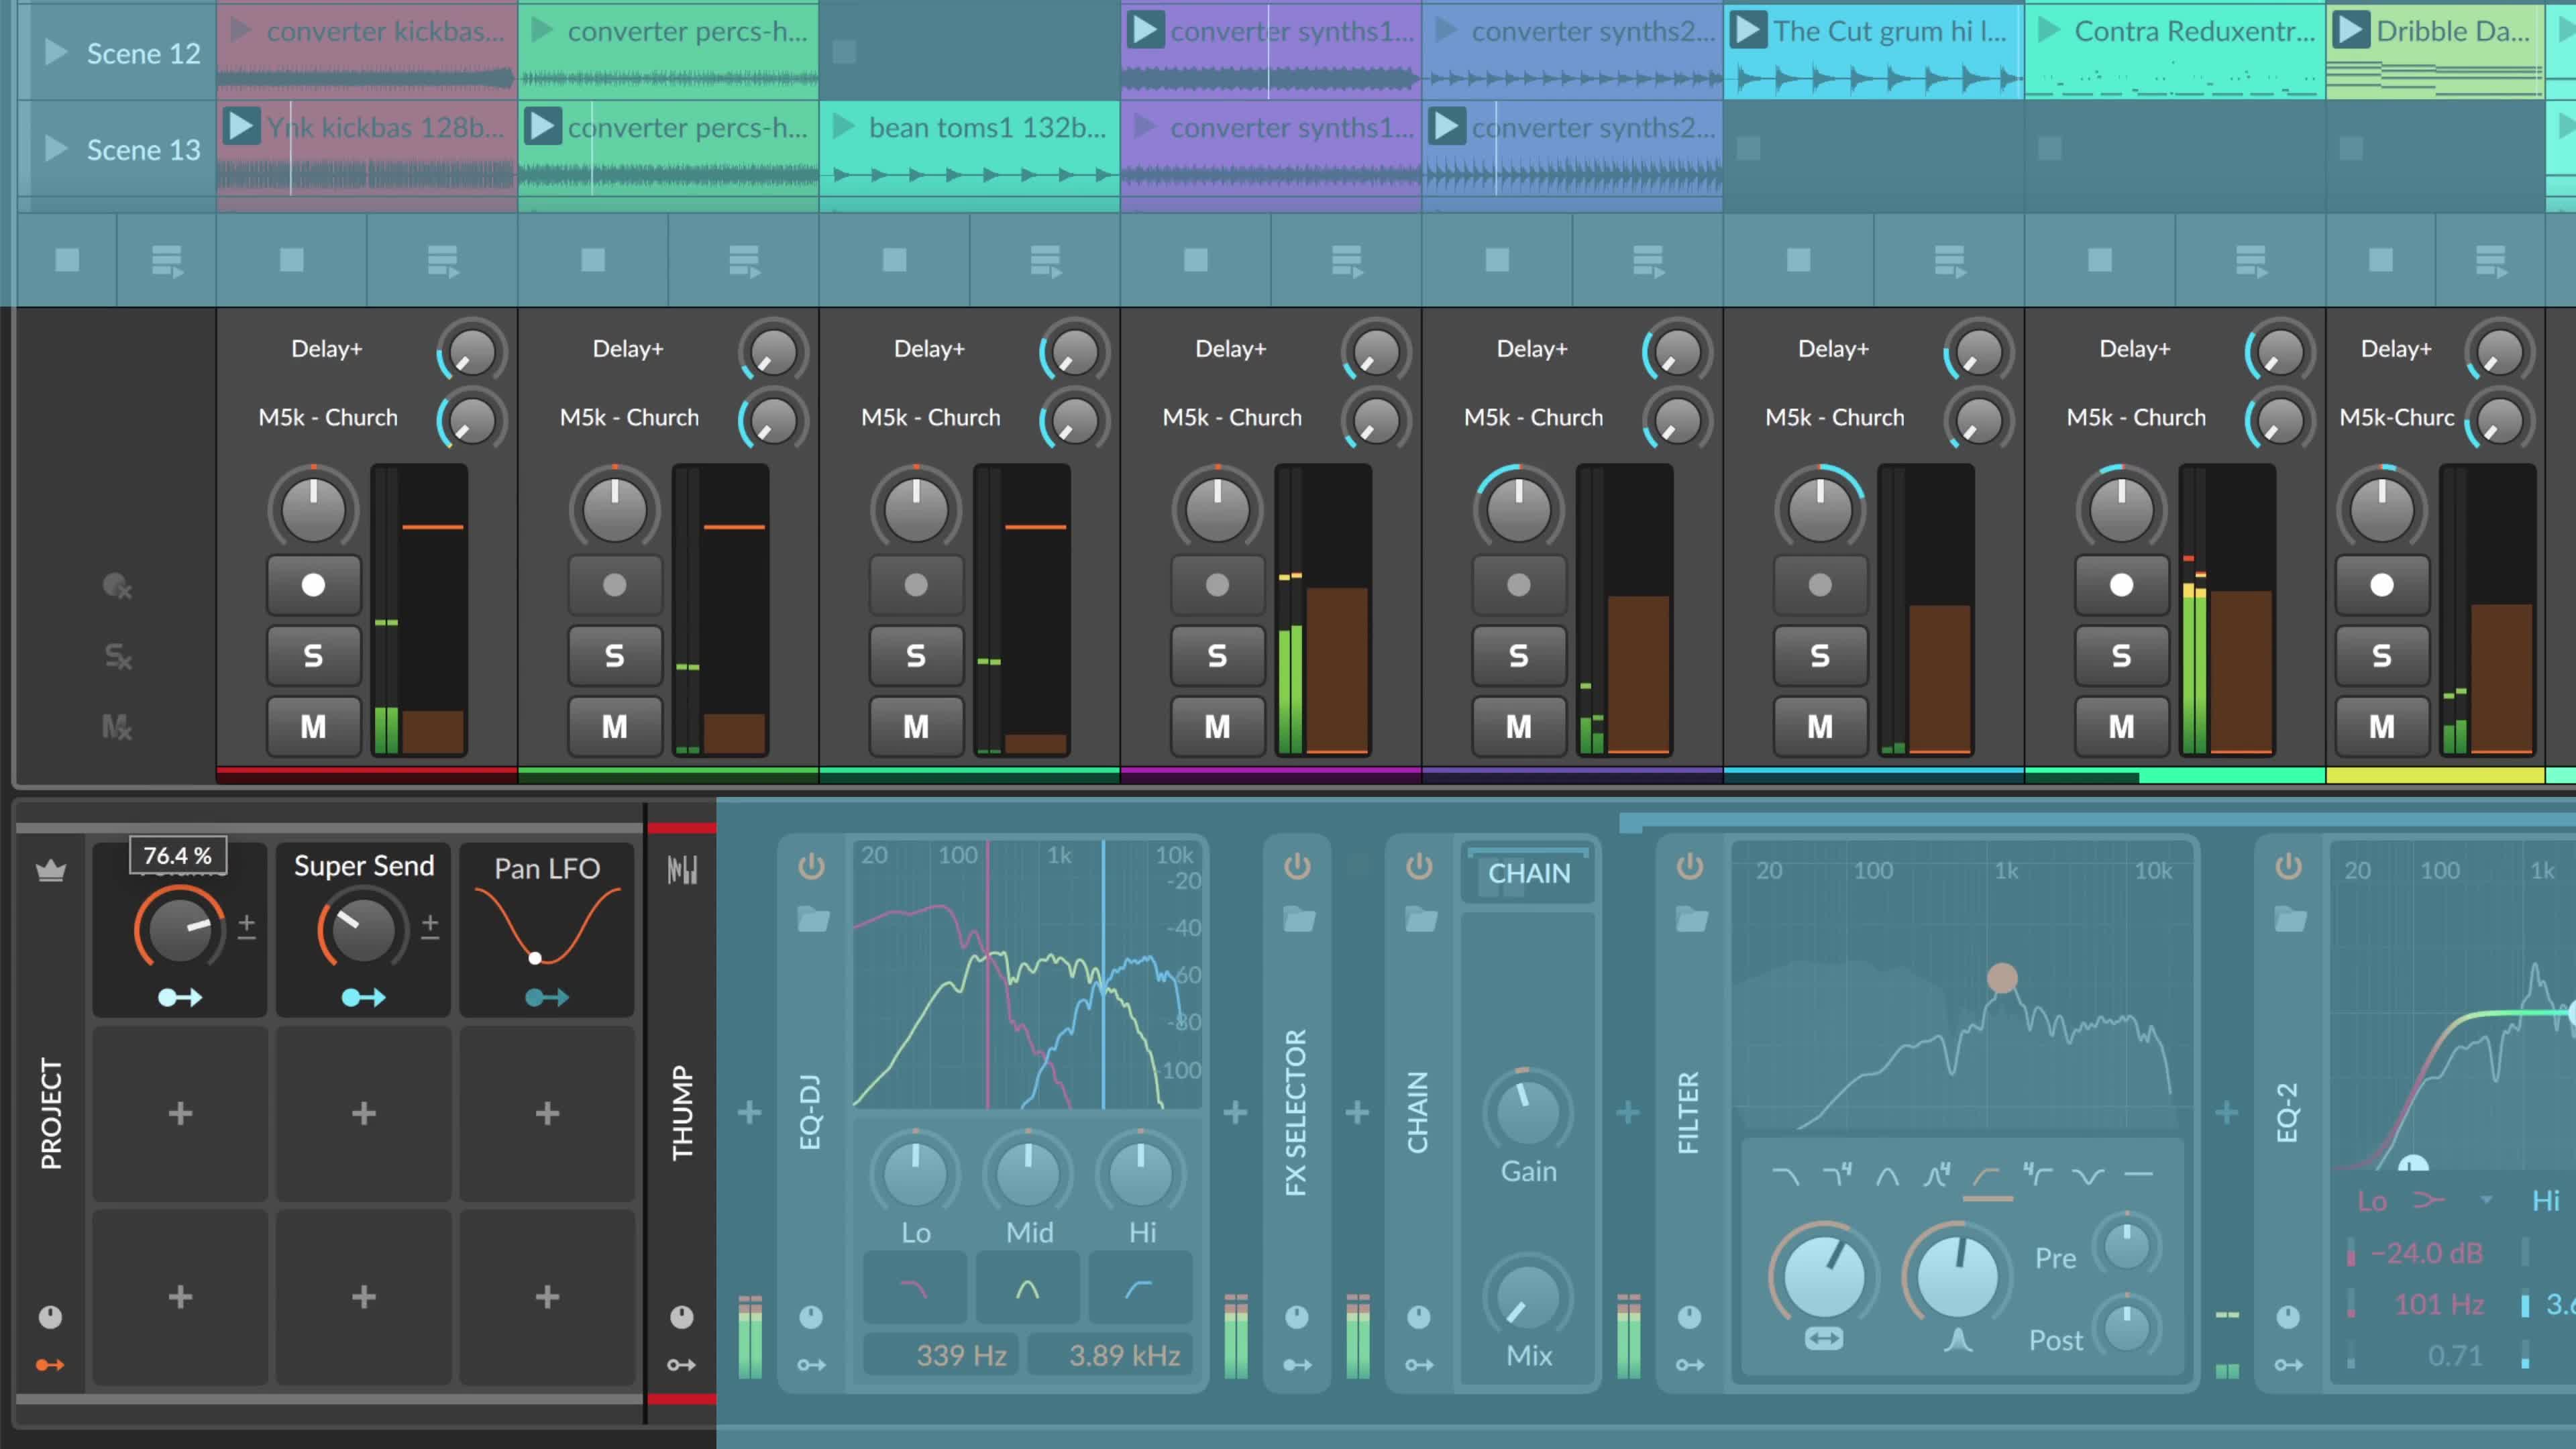The width and height of the screenshot is (2576, 1449).
Task: Click the -24.0 dB value in EQ-2
Action: [2426, 1252]
